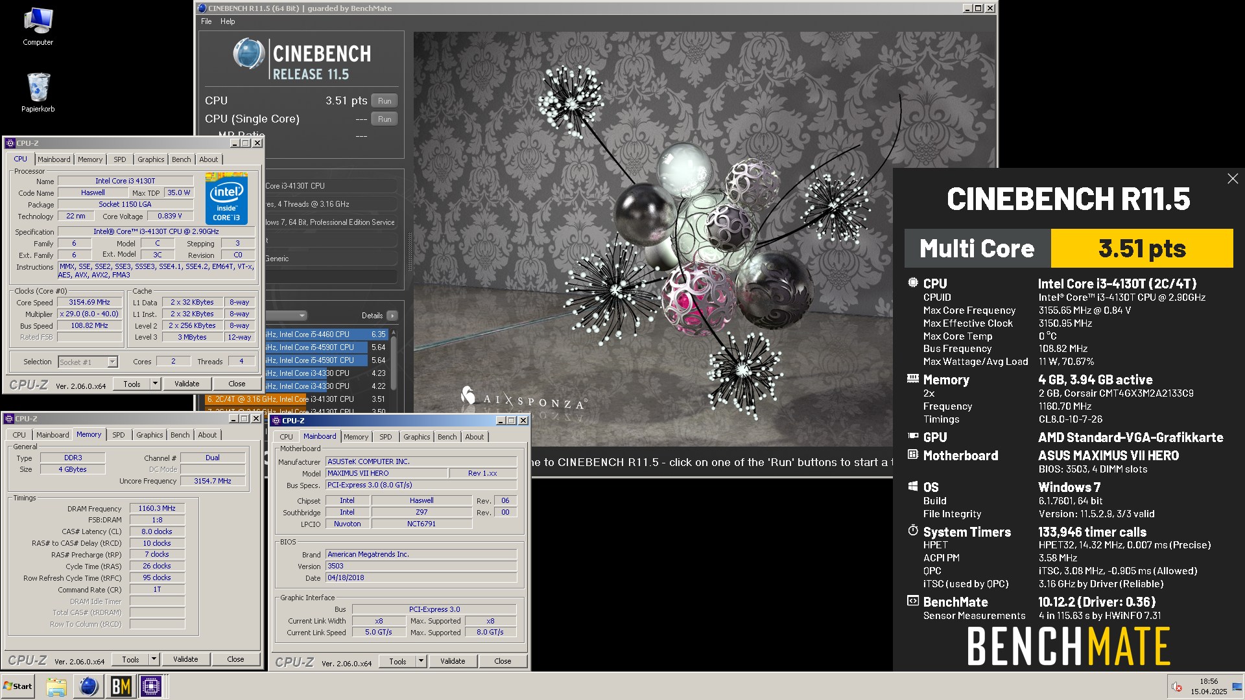Open the About tab in the CPU-Z CPU-tab window

tap(209, 159)
